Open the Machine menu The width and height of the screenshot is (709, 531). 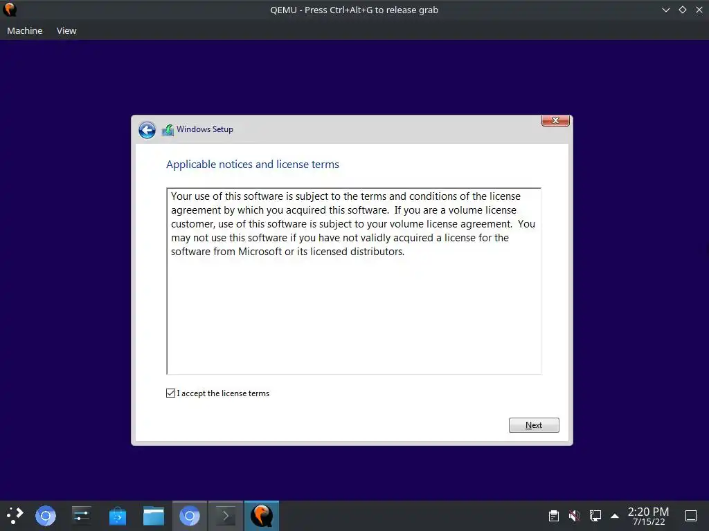(x=25, y=30)
